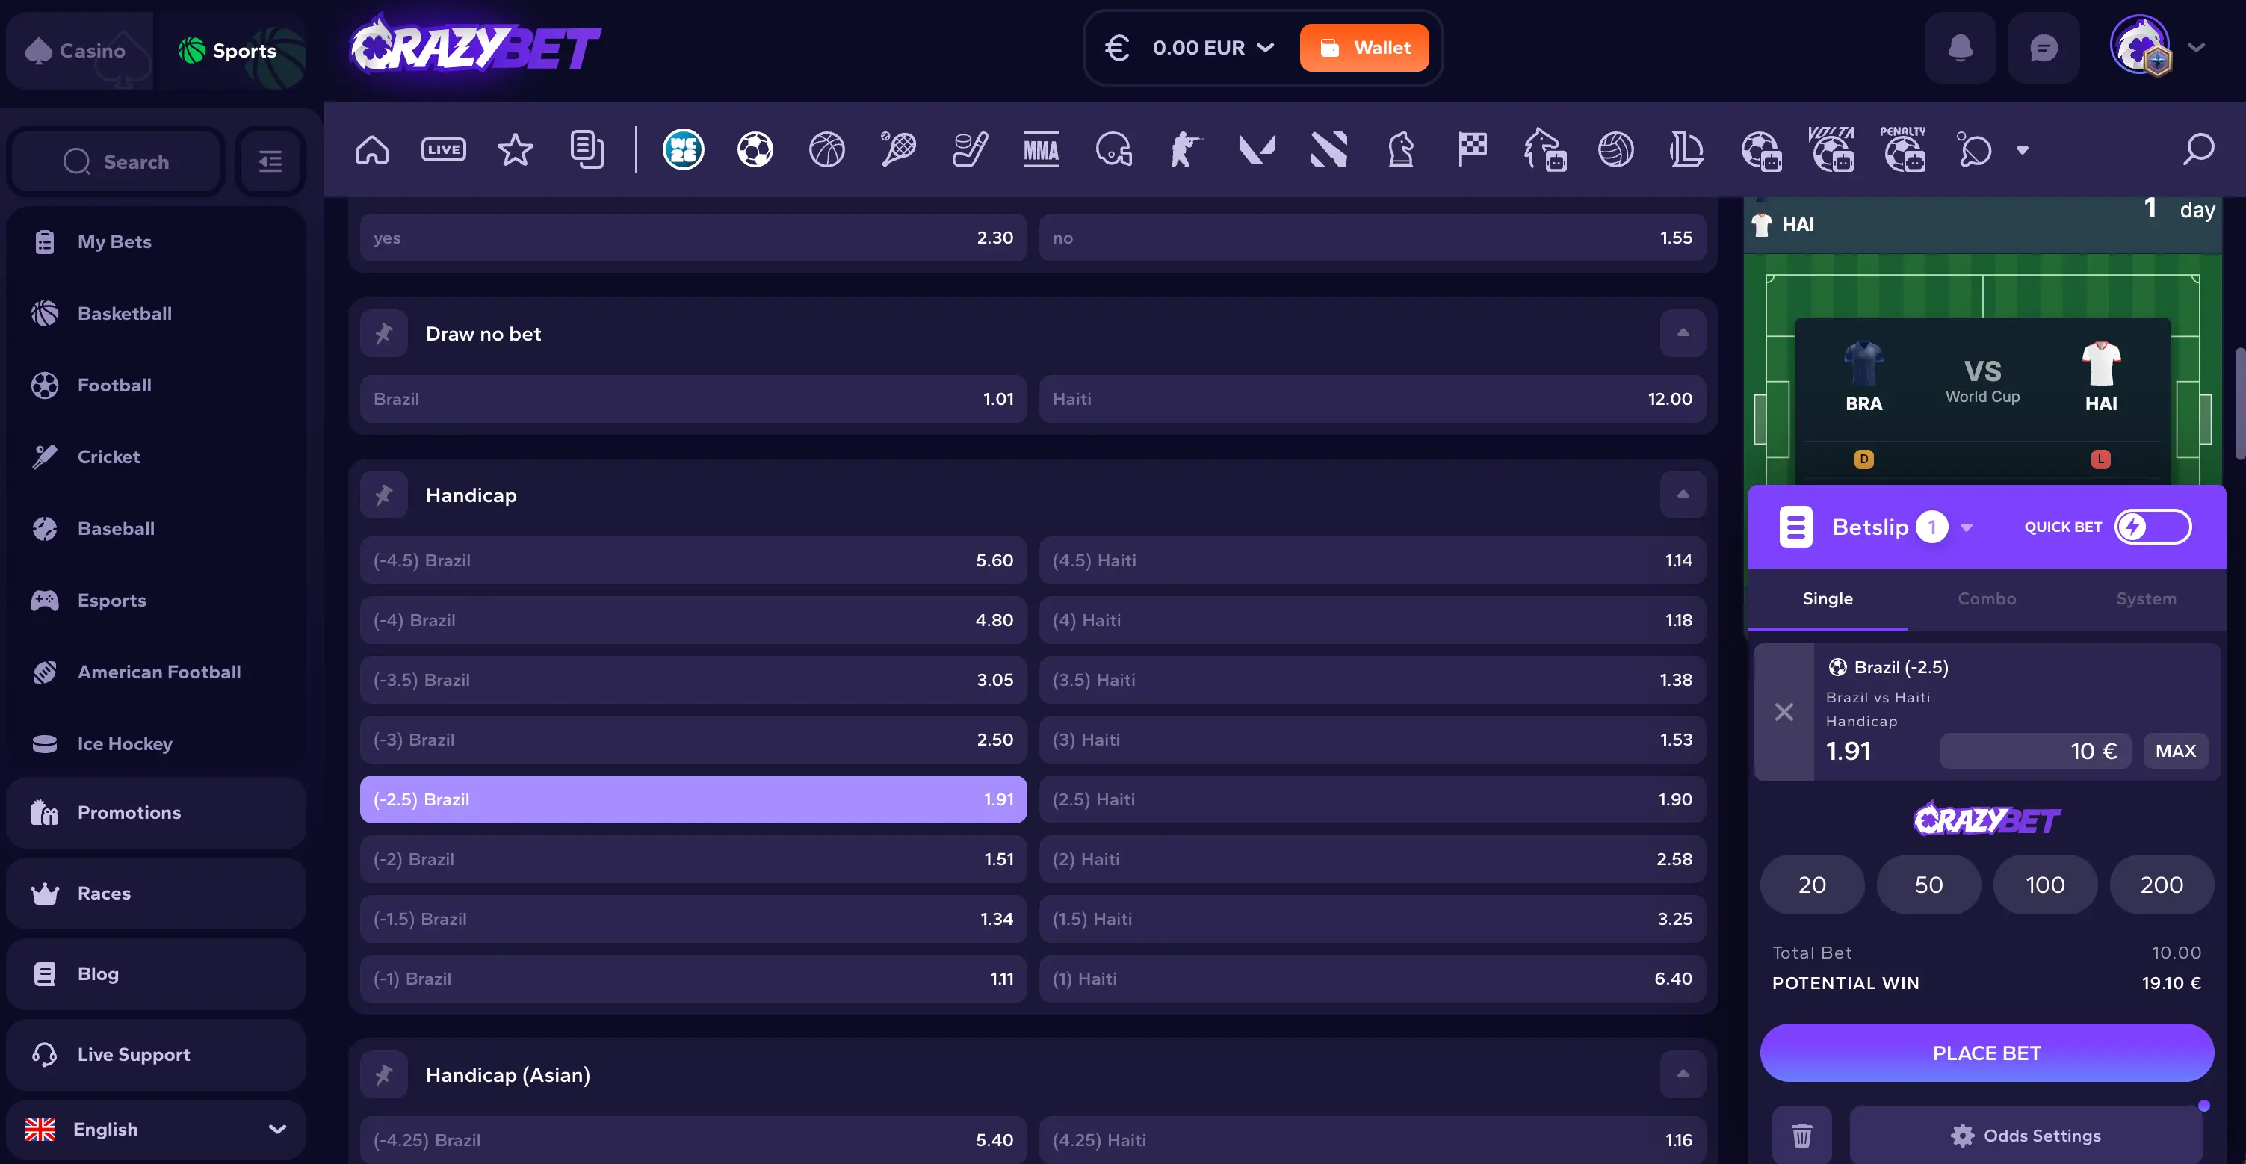
Task: Select the Counter-Strike shooter icon
Action: pos(1185,150)
